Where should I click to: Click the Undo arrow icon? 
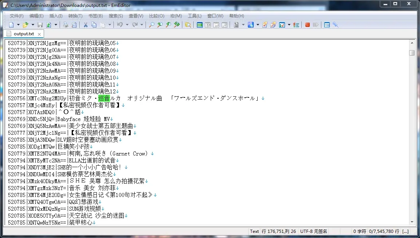[x=119, y=25]
